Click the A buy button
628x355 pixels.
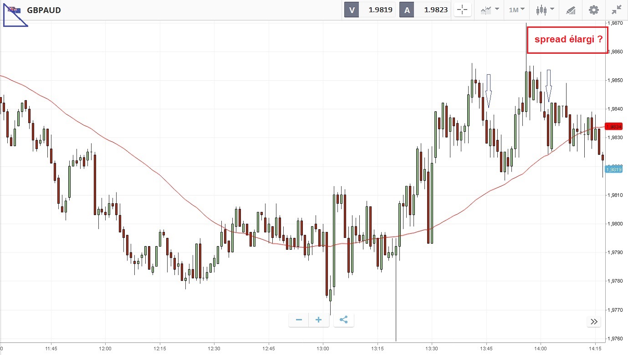click(x=406, y=10)
